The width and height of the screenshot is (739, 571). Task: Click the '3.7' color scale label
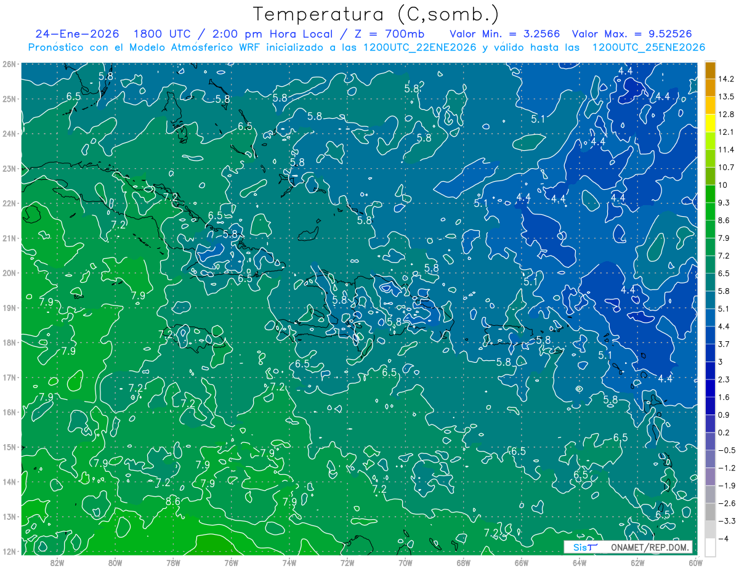(x=725, y=344)
